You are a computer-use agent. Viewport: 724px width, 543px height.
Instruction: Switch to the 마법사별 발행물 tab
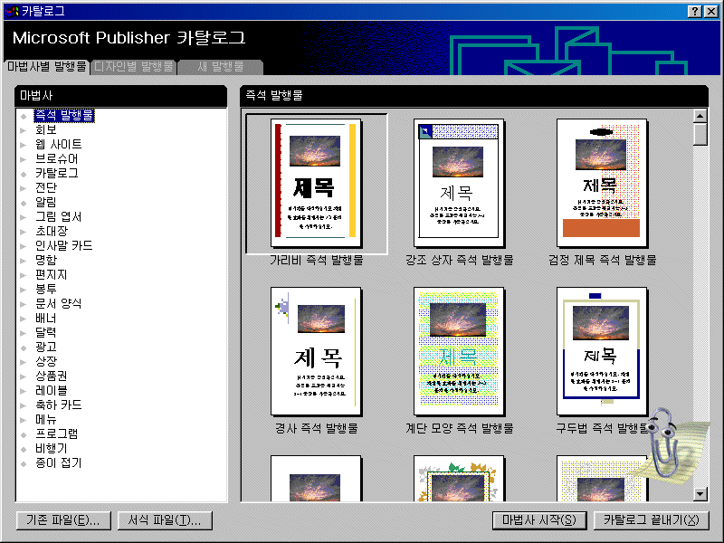(46, 67)
